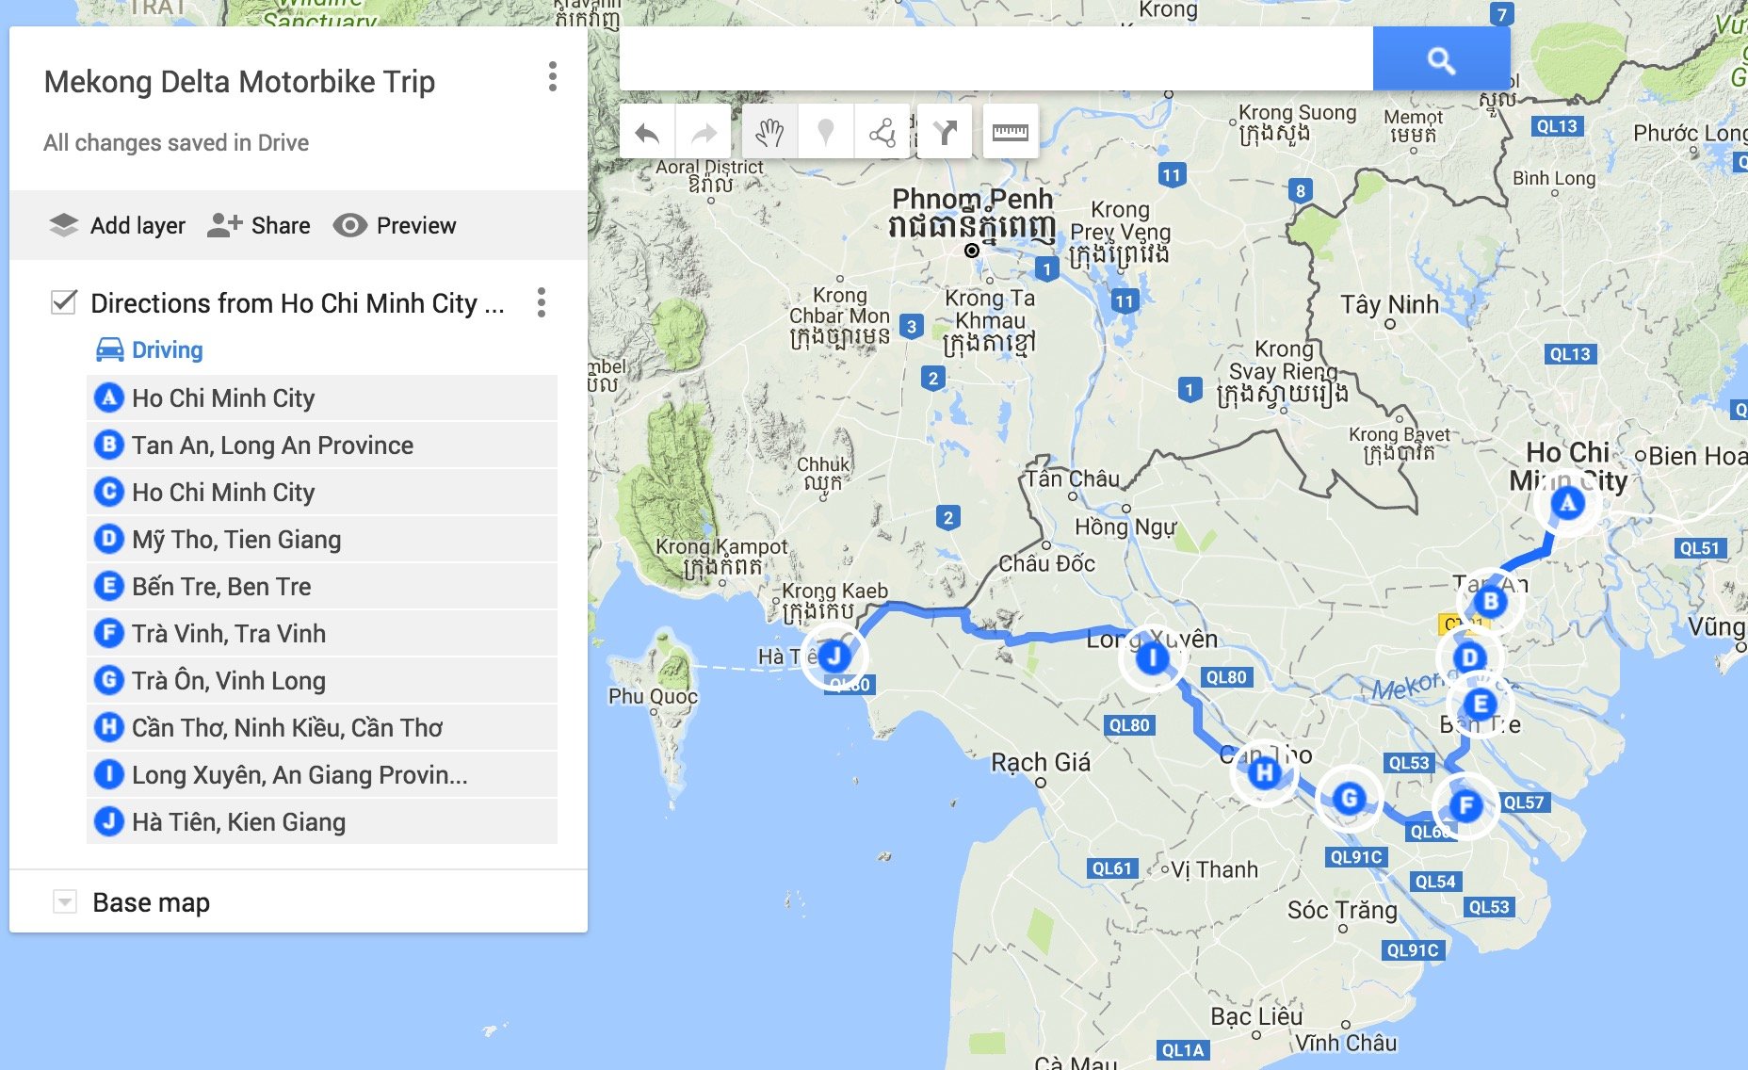Image resolution: width=1748 pixels, height=1070 pixels.
Task: Click the blue search magnifier button
Action: pos(1442,59)
